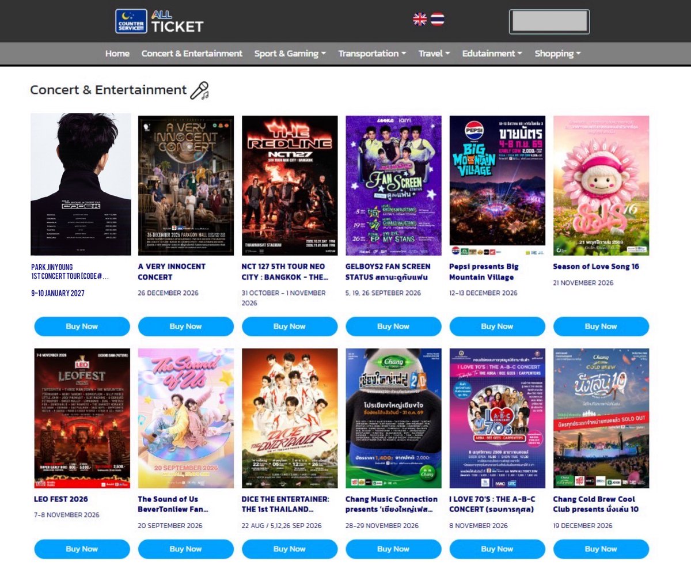Open the GELBOYS2 FAN SCREEN STATUS title
Viewport: 691px width, 569px height.
click(x=388, y=272)
